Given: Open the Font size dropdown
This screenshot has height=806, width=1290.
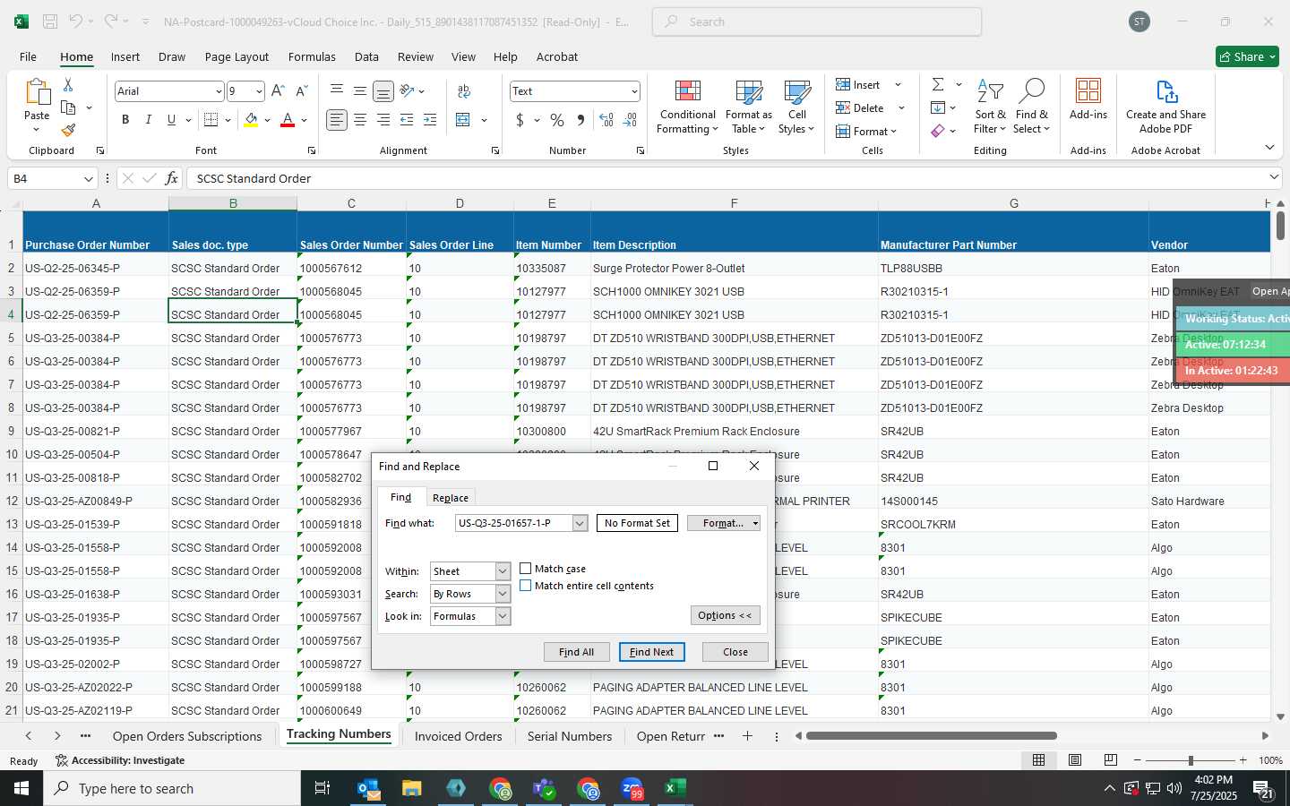Looking at the screenshot, I should (259, 91).
